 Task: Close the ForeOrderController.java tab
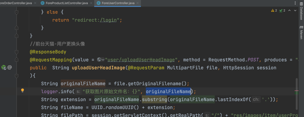[35, 3]
